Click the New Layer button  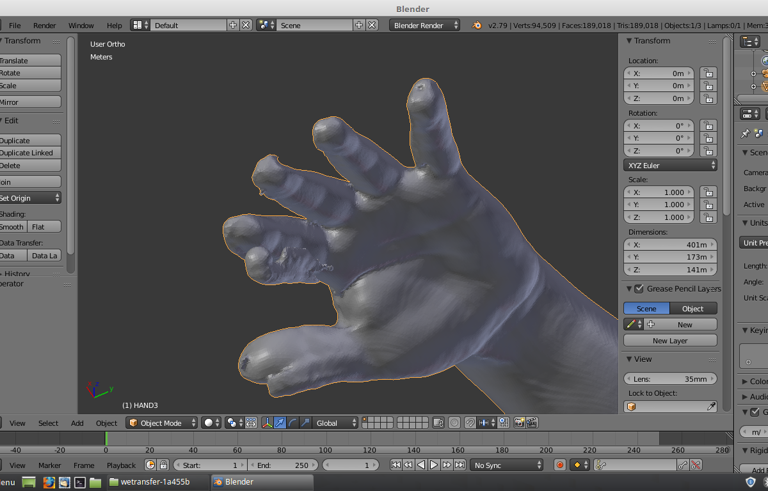(670, 340)
